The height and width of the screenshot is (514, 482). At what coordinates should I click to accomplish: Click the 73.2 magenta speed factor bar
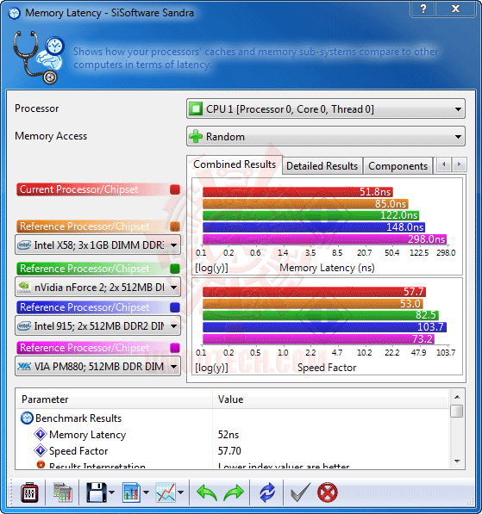(318, 339)
